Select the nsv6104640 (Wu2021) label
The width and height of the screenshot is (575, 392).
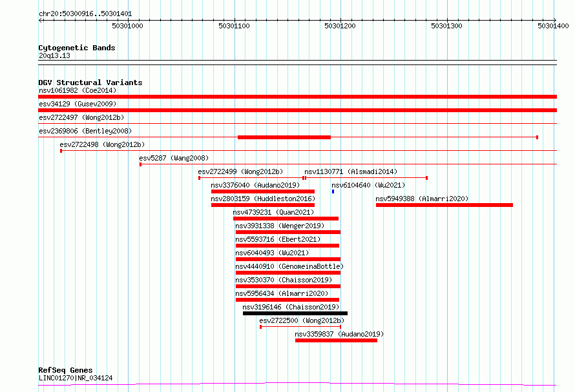[x=368, y=185]
